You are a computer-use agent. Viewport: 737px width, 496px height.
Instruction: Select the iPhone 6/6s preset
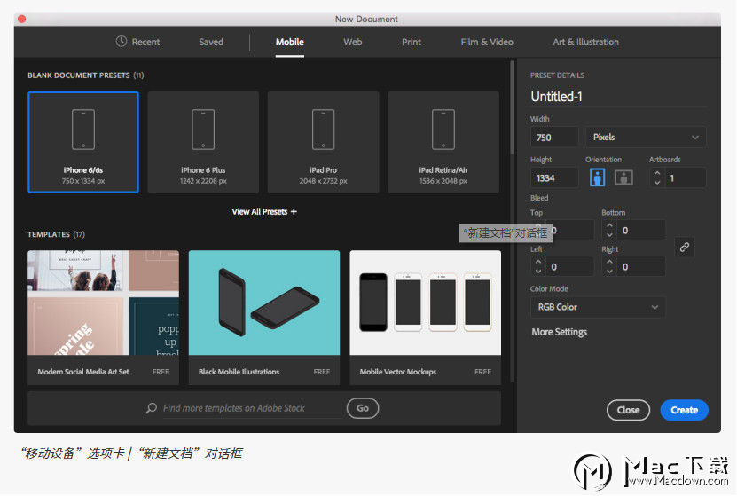click(83, 142)
